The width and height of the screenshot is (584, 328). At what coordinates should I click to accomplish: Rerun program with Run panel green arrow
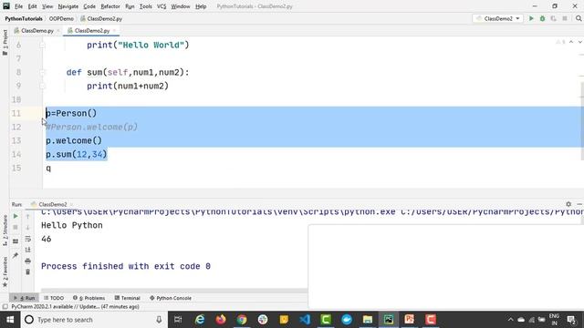coord(16,216)
